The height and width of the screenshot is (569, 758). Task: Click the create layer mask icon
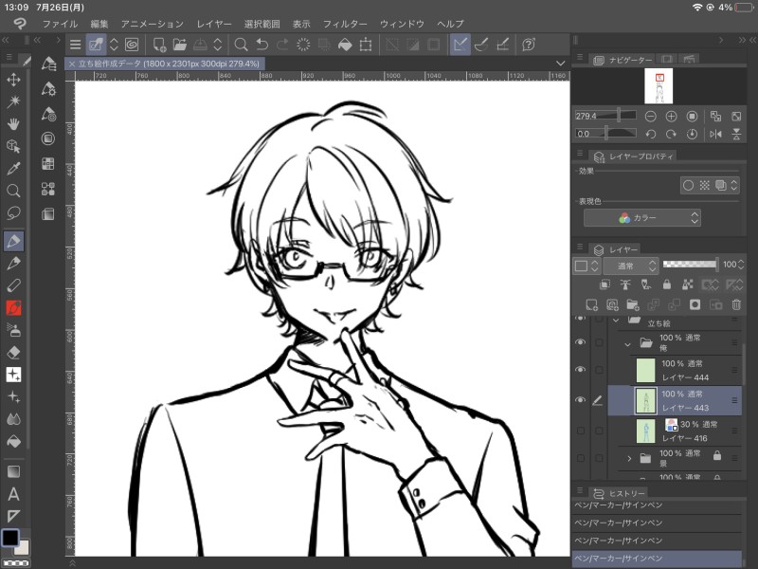695,304
